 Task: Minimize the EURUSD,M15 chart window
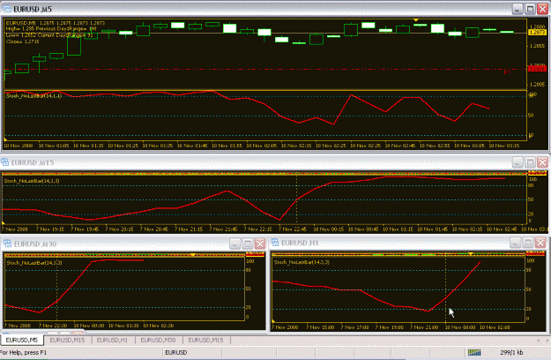pyautogui.click(x=517, y=162)
